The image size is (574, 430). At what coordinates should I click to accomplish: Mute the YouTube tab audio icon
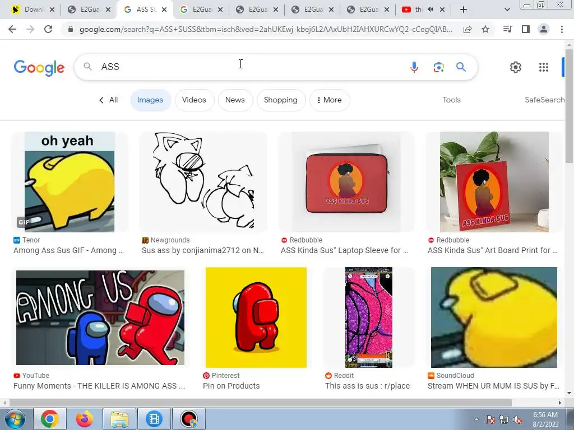coord(430,10)
